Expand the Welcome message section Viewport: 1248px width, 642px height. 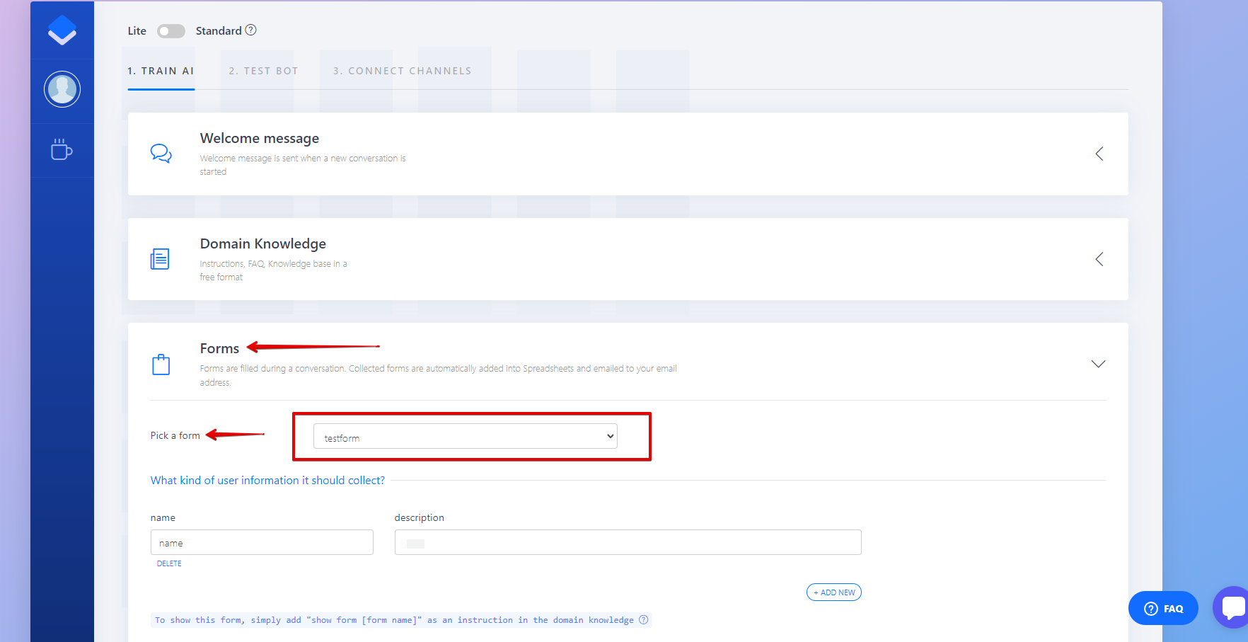point(1099,153)
